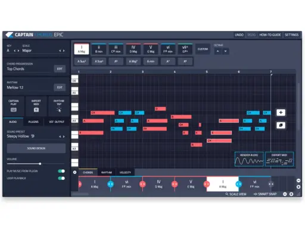Select the Chords tab
This screenshot has height=228, width=305.
click(x=88, y=172)
